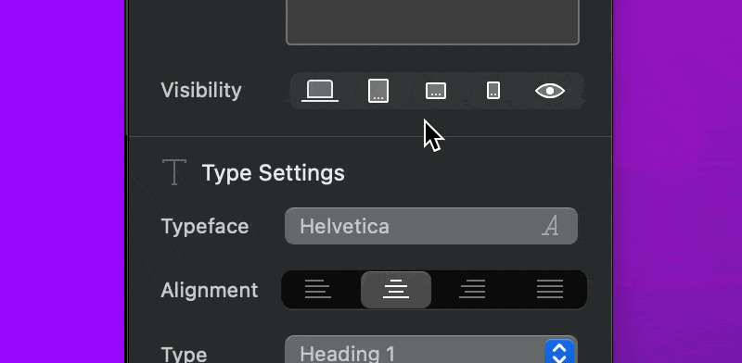742x363 pixels.
Task: Select center text alignment
Action: click(x=396, y=289)
